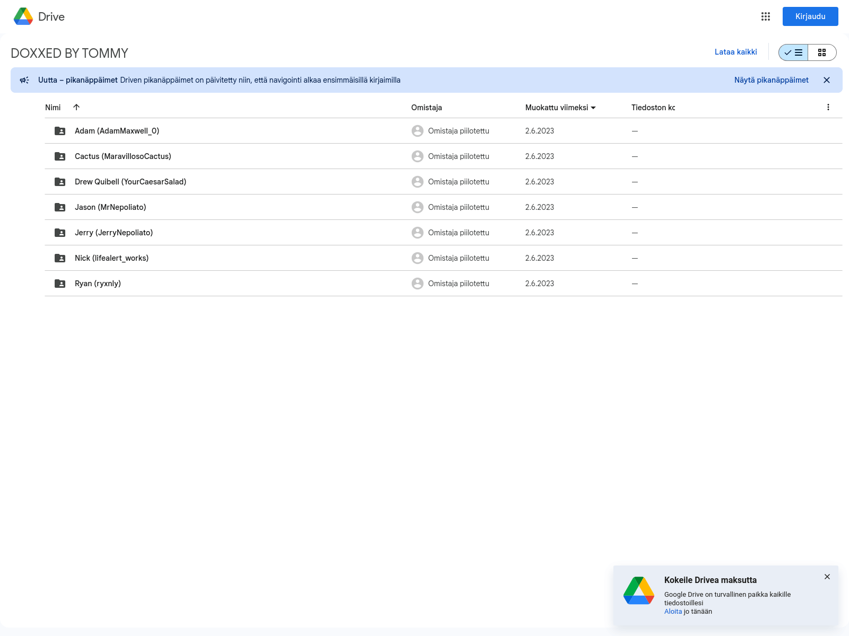Click the Drive logo in promo card
Viewport: 849px width, 636px height.
[639, 590]
